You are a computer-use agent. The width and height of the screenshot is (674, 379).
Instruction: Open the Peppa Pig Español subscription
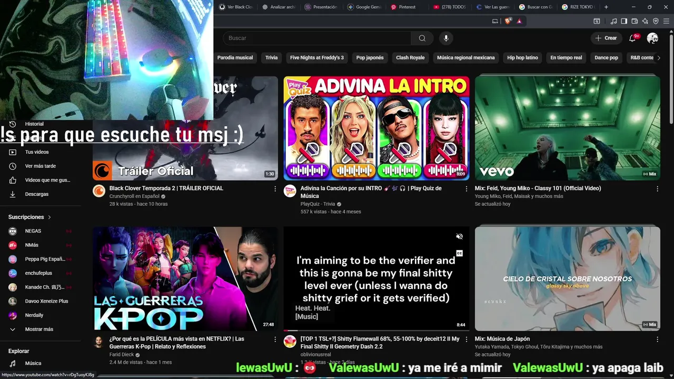41,259
